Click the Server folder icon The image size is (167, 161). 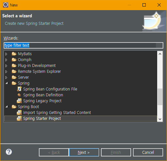tap(14, 77)
